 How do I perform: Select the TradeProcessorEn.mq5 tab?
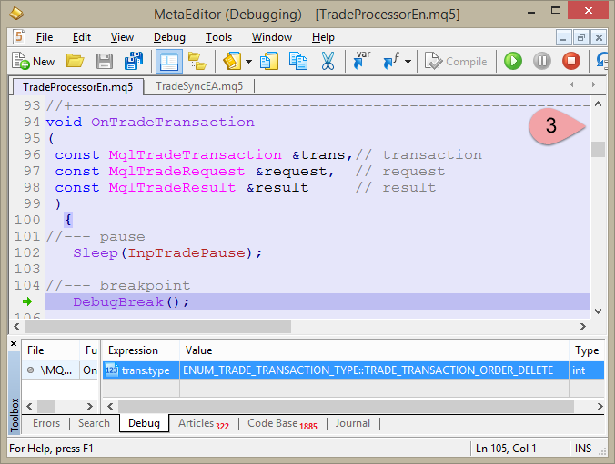coord(78,86)
